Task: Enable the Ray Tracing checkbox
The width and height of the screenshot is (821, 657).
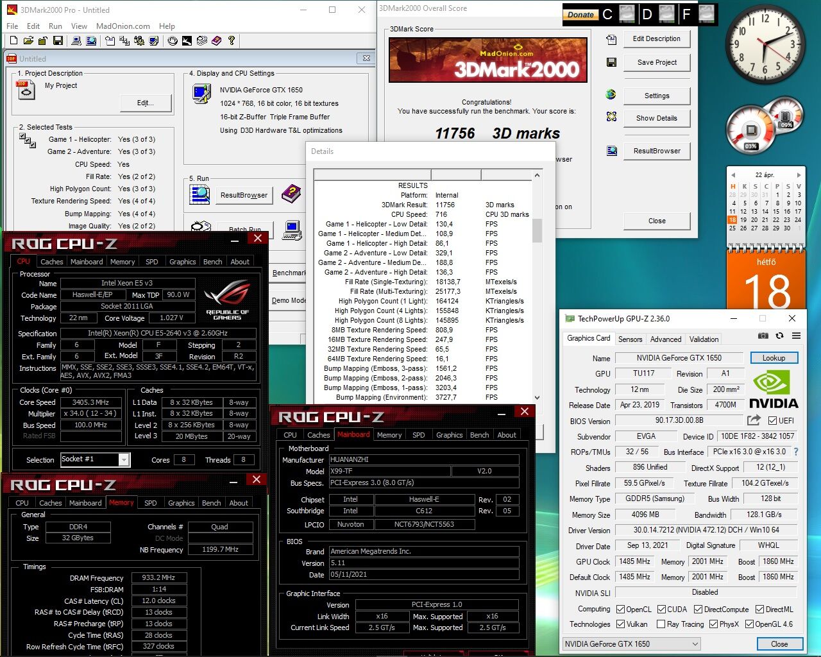Action: click(661, 624)
